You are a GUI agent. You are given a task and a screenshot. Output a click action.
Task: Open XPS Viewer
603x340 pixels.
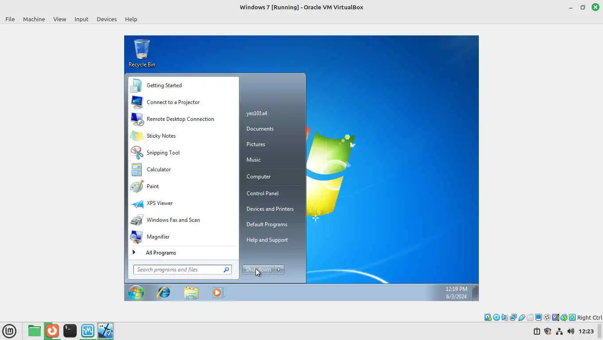pos(184,203)
